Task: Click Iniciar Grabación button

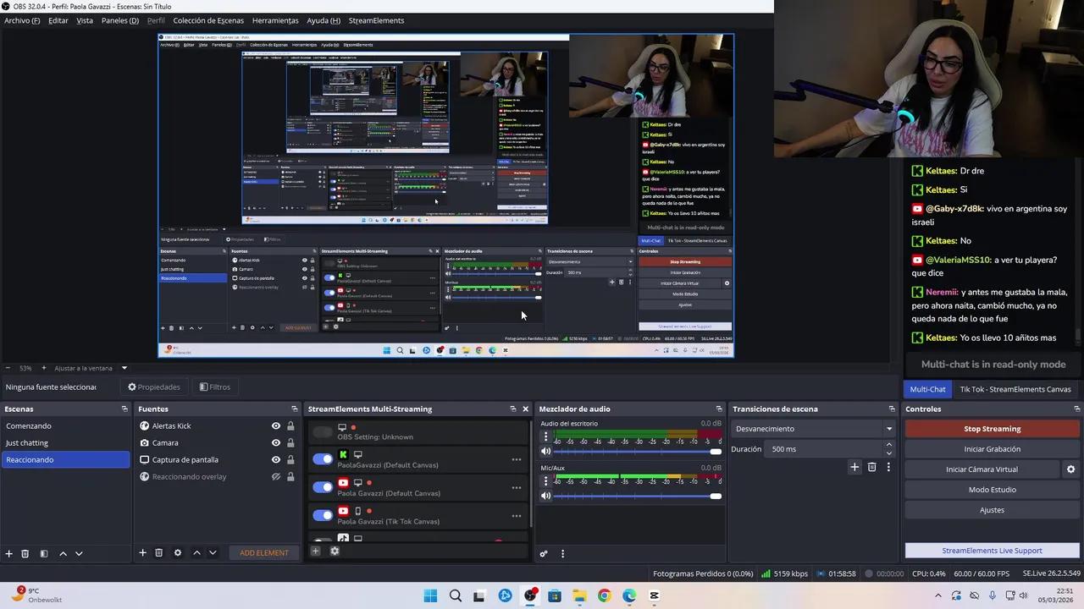Action: point(992,449)
